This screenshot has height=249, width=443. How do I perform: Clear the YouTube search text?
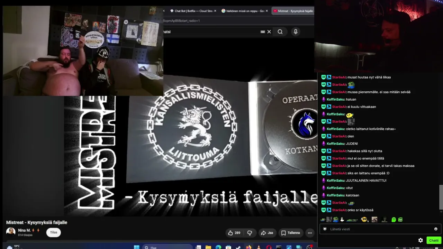(x=269, y=31)
